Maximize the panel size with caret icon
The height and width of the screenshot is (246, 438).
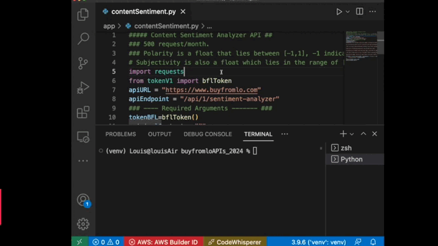click(363, 134)
